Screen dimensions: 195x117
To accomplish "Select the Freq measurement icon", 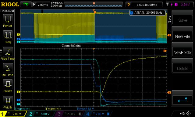I will (8, 35).
